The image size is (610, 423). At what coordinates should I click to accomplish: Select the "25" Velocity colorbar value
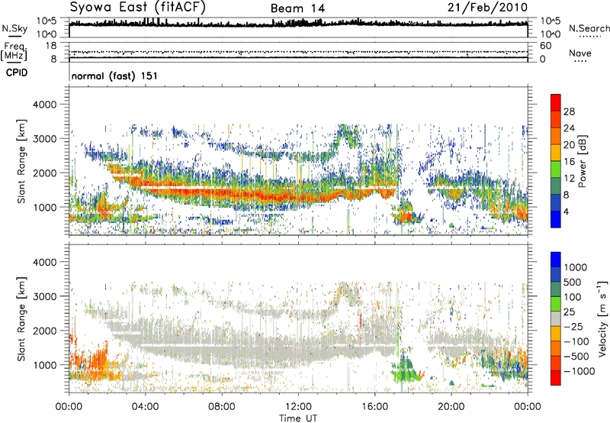tap(569, 312)
